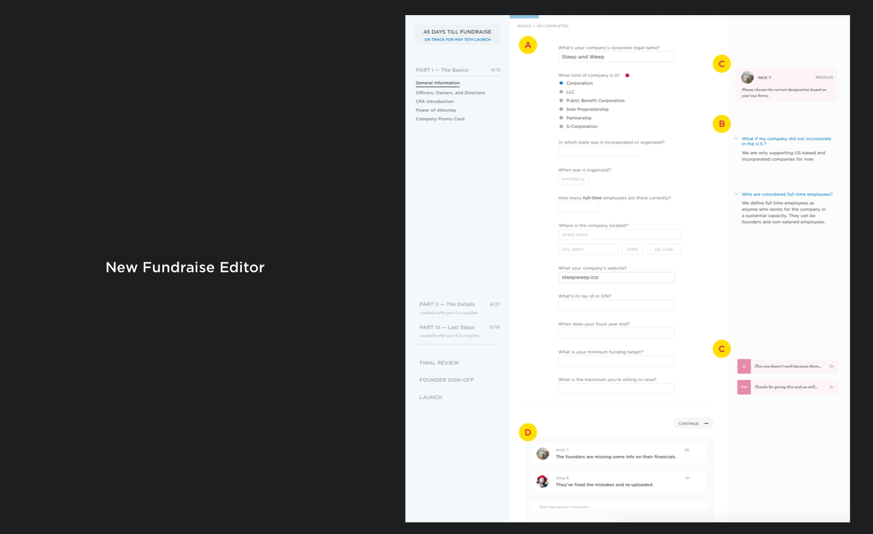Click the blue progress bar at the top
Viewport: 873px width, 534px height.
(524, 16)
